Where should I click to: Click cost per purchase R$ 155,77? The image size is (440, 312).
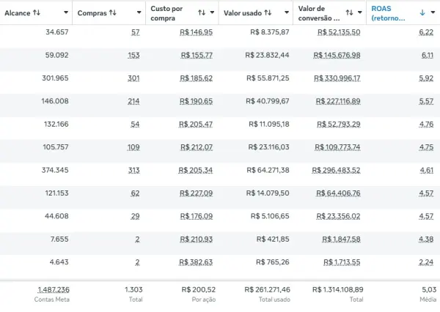coord(197,55)
